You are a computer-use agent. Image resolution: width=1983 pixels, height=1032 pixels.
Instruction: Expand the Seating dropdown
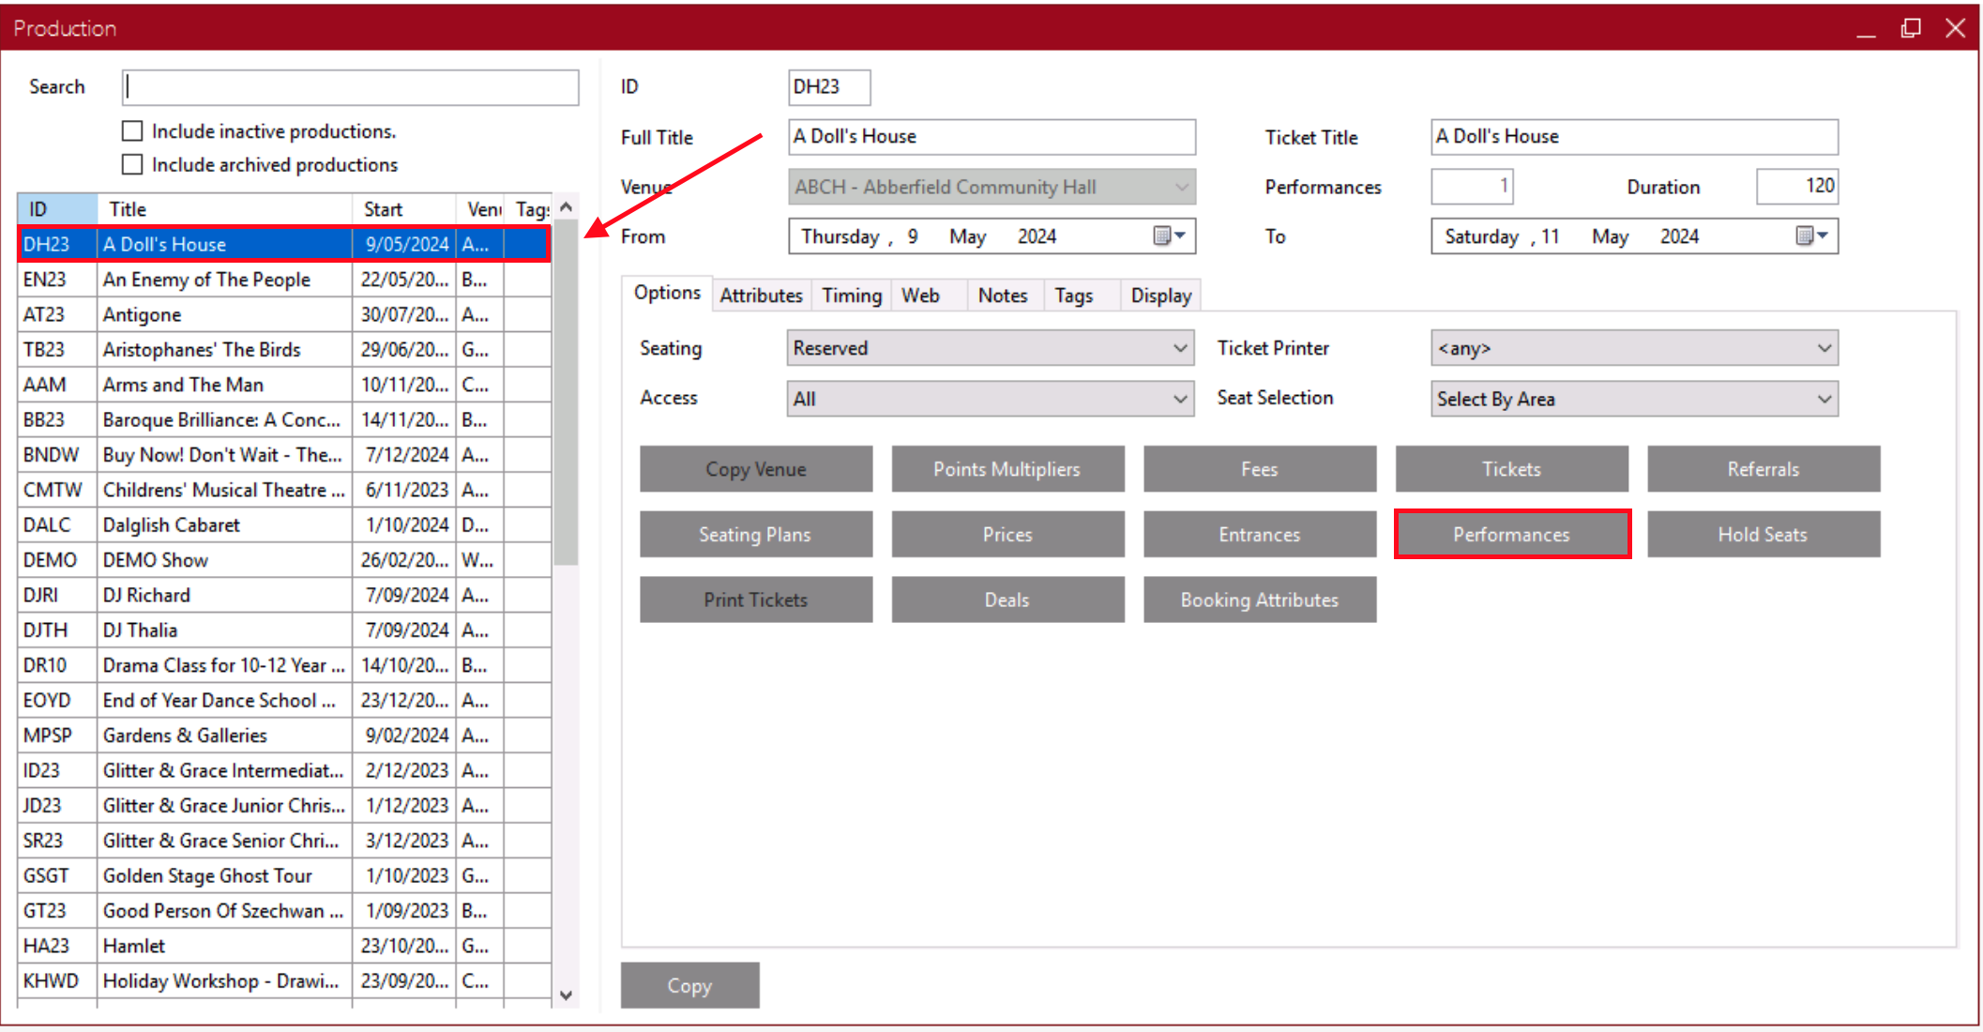click(1179, 348)
